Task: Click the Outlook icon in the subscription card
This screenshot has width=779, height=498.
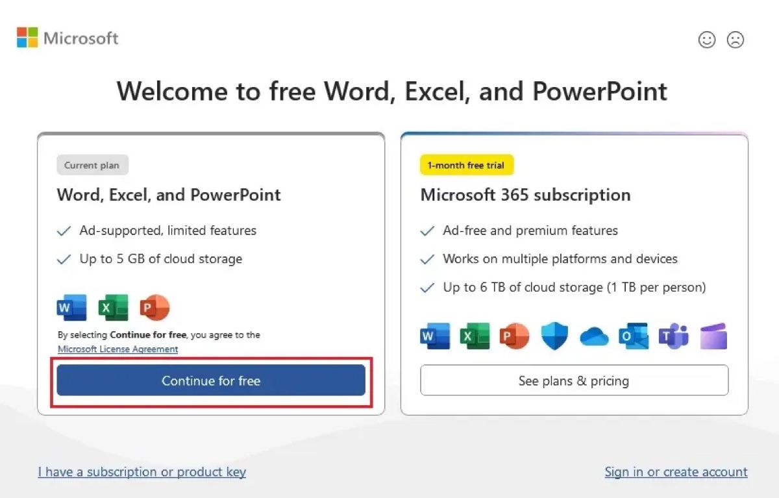Action: click(x=633, y=336)
